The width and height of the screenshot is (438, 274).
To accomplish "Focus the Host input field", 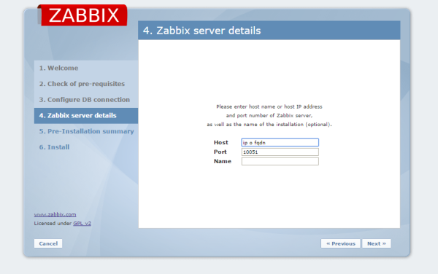I will point(280,142).
